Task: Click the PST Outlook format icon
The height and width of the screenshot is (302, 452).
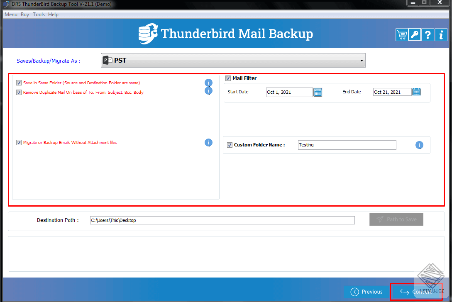Action: coord(108,60)
